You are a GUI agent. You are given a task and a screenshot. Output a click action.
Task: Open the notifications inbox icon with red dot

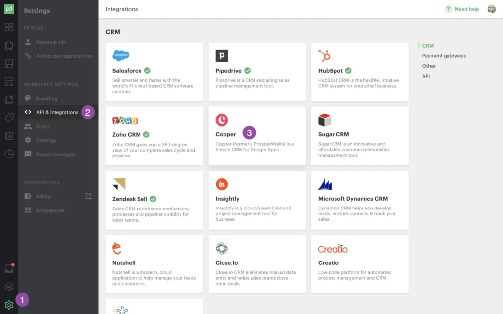pos(9,268)
